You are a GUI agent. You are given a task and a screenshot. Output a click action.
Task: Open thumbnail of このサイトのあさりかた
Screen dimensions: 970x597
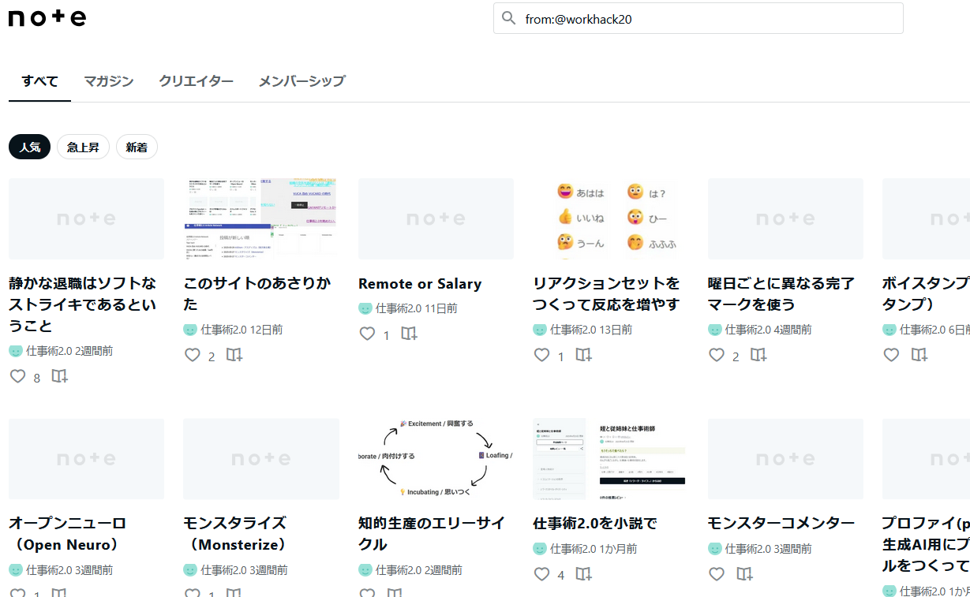click(261, 218)
